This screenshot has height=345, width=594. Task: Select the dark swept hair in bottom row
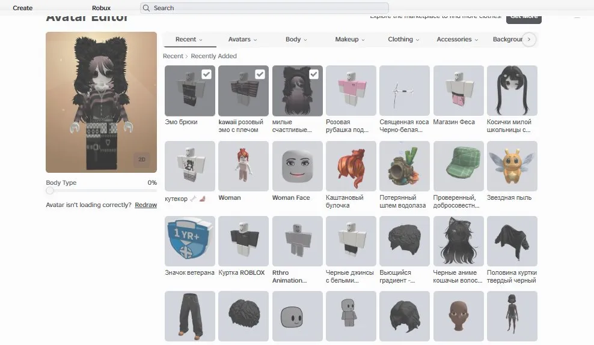click(x=405, y=316)
